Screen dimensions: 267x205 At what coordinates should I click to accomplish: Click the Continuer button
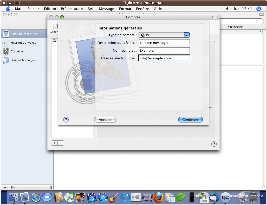190,120
